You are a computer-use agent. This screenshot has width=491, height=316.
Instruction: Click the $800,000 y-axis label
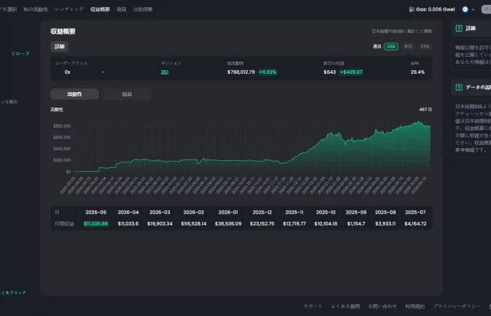pyautogui.click(x=62, y=126)
